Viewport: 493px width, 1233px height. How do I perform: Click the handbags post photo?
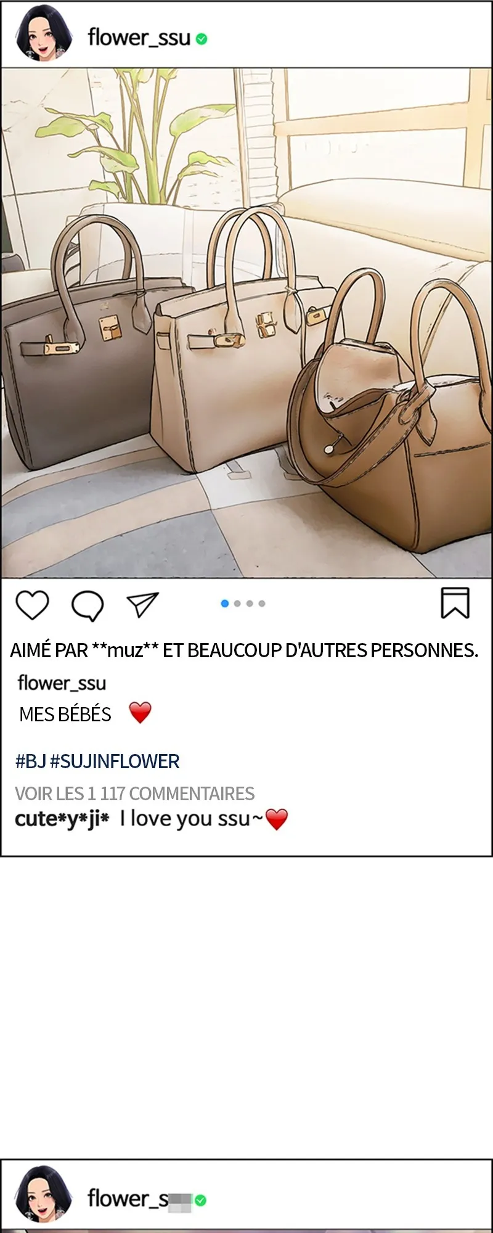click(x=246, y=323)
